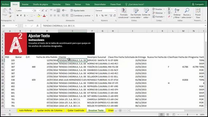Open the Auto-Rellenar sheet tab

[25, 110]
